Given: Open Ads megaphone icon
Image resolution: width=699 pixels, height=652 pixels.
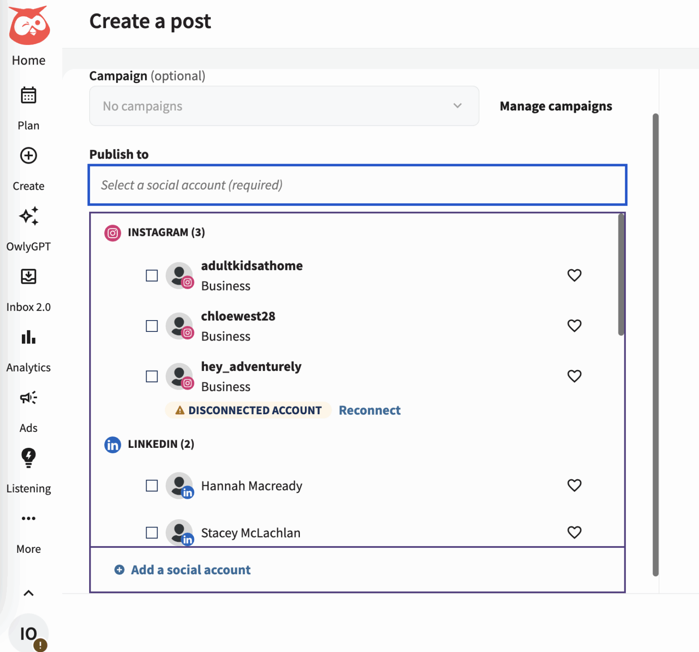Looking at the screenshot, I should (29, 398).
